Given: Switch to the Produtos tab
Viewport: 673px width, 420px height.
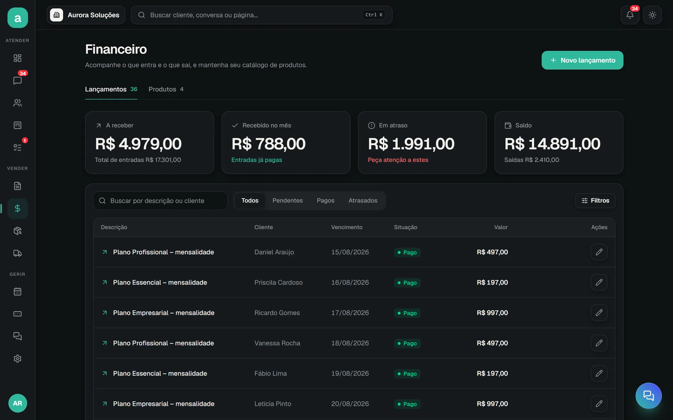Looking at the screenshot, I should coord(166,89).
